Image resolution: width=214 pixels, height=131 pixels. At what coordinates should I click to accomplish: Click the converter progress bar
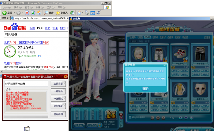(26, 117)
